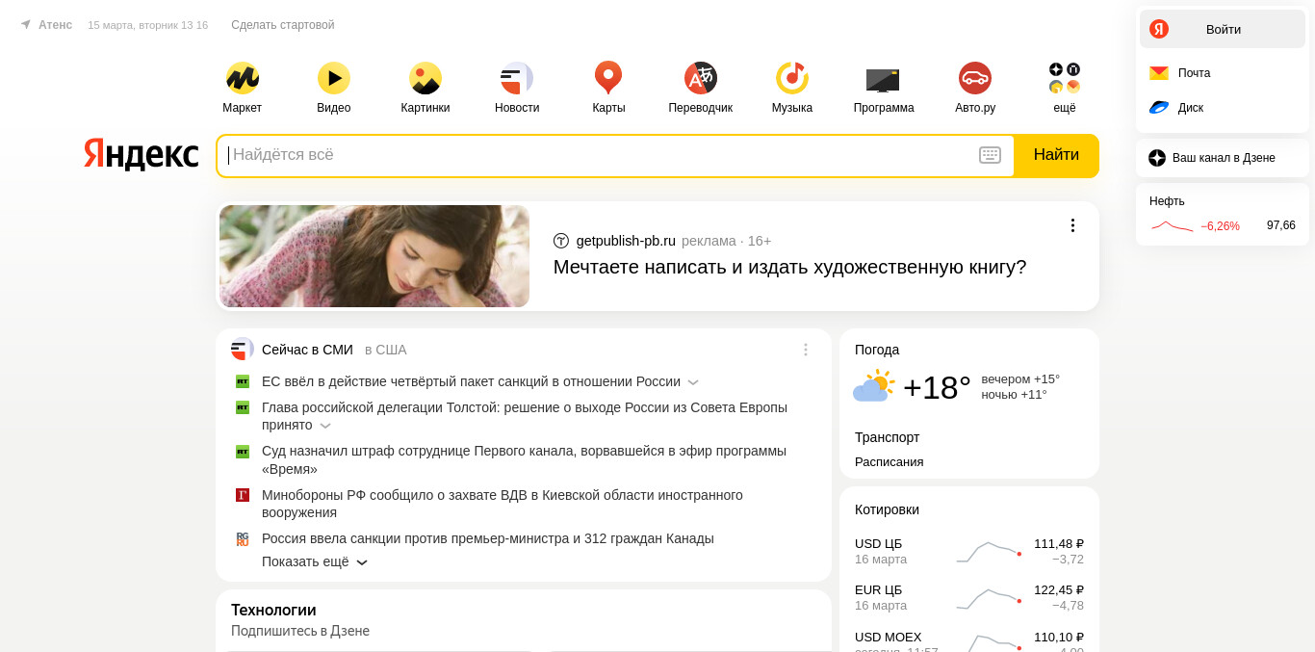
Task: Expand the ЕС sanctions headline chevron
Action: [693, 382]
